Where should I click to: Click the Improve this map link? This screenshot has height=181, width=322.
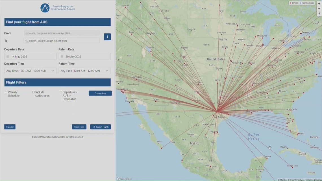tap(314, 180)
